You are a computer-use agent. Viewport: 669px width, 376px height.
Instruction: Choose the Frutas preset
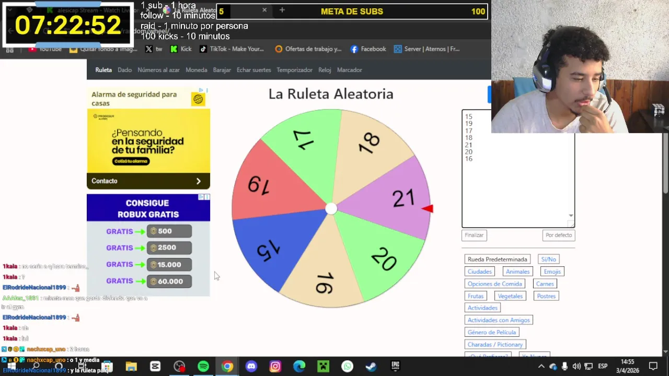pyautogui.click(x=476, y=296)
